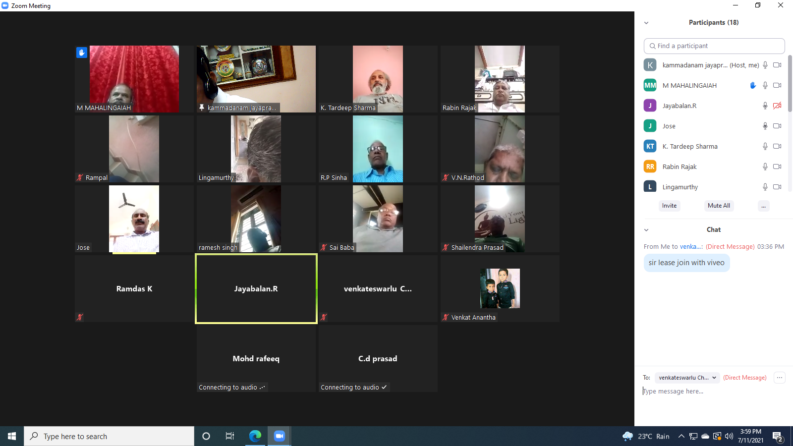793x446 pixels.
Task: Click the microphone icon for K. Tardeep Sharma
Action: click(765, 146)
